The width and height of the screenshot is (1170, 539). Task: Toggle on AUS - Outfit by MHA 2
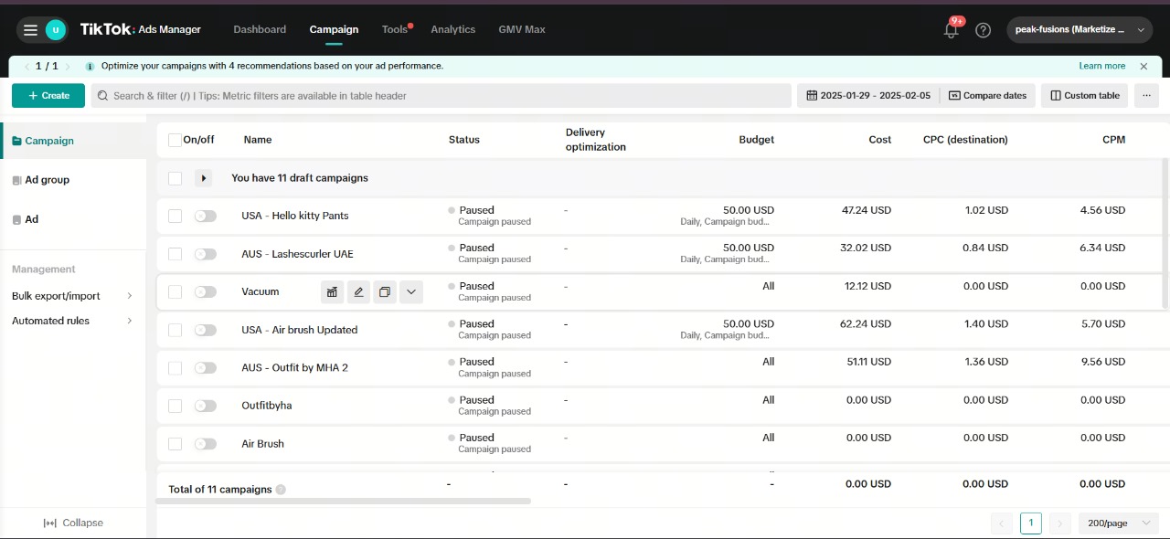(x=206, y=367)
